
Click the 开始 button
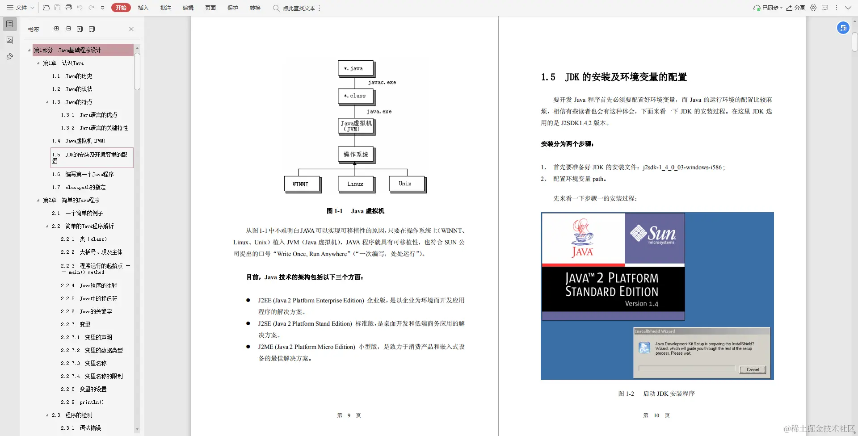pyautogui.click(x=121, y=8)
